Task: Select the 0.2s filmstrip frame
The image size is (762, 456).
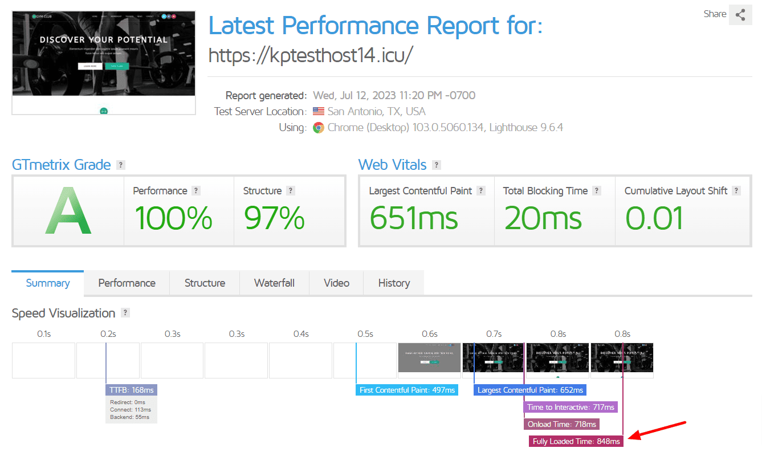Action: point(108,360)
